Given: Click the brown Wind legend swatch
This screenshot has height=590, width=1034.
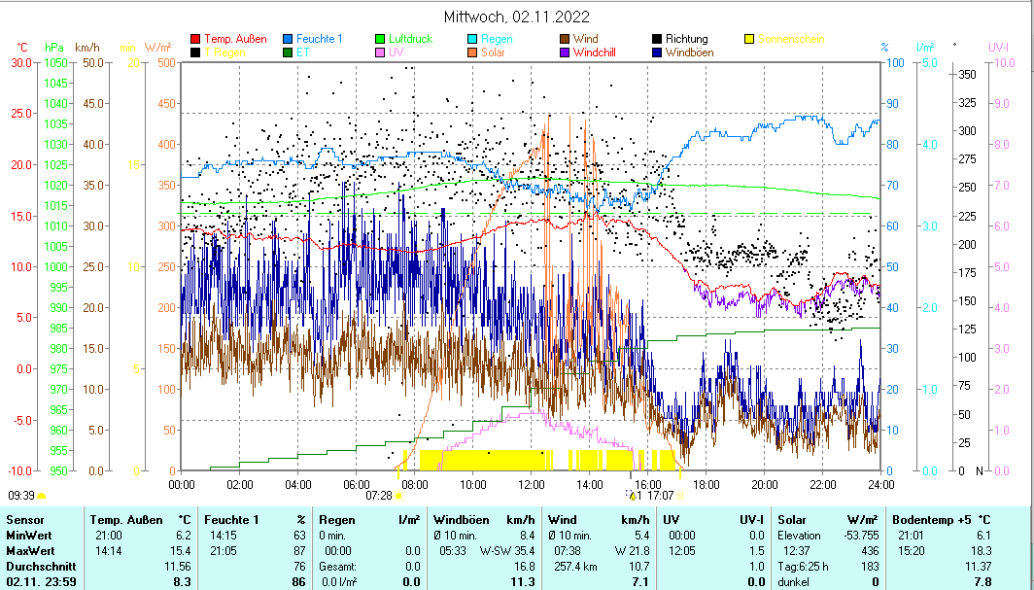Looking at the screenshot, I should click(565, 40).
